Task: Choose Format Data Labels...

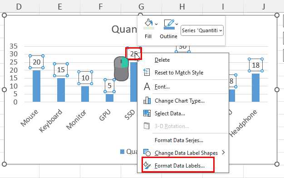Action: click(x=183, y=165)
